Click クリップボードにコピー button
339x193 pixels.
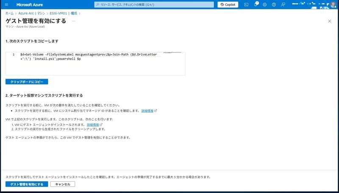click(x=27, y=82)
